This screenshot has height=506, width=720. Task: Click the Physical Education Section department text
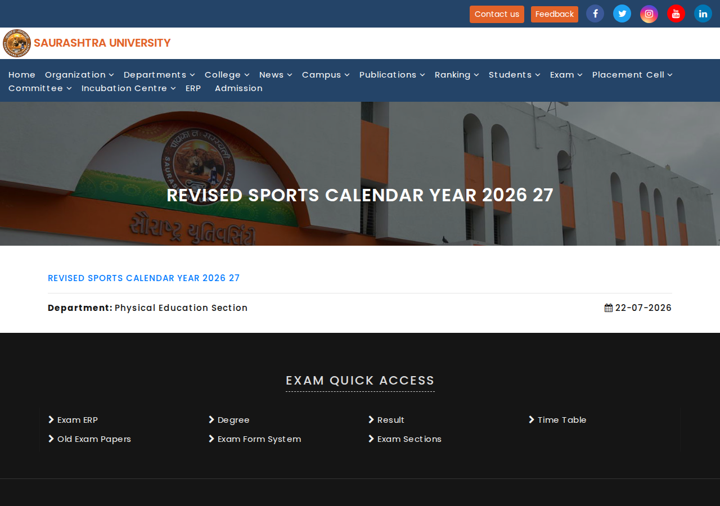(x=181, y=308)
